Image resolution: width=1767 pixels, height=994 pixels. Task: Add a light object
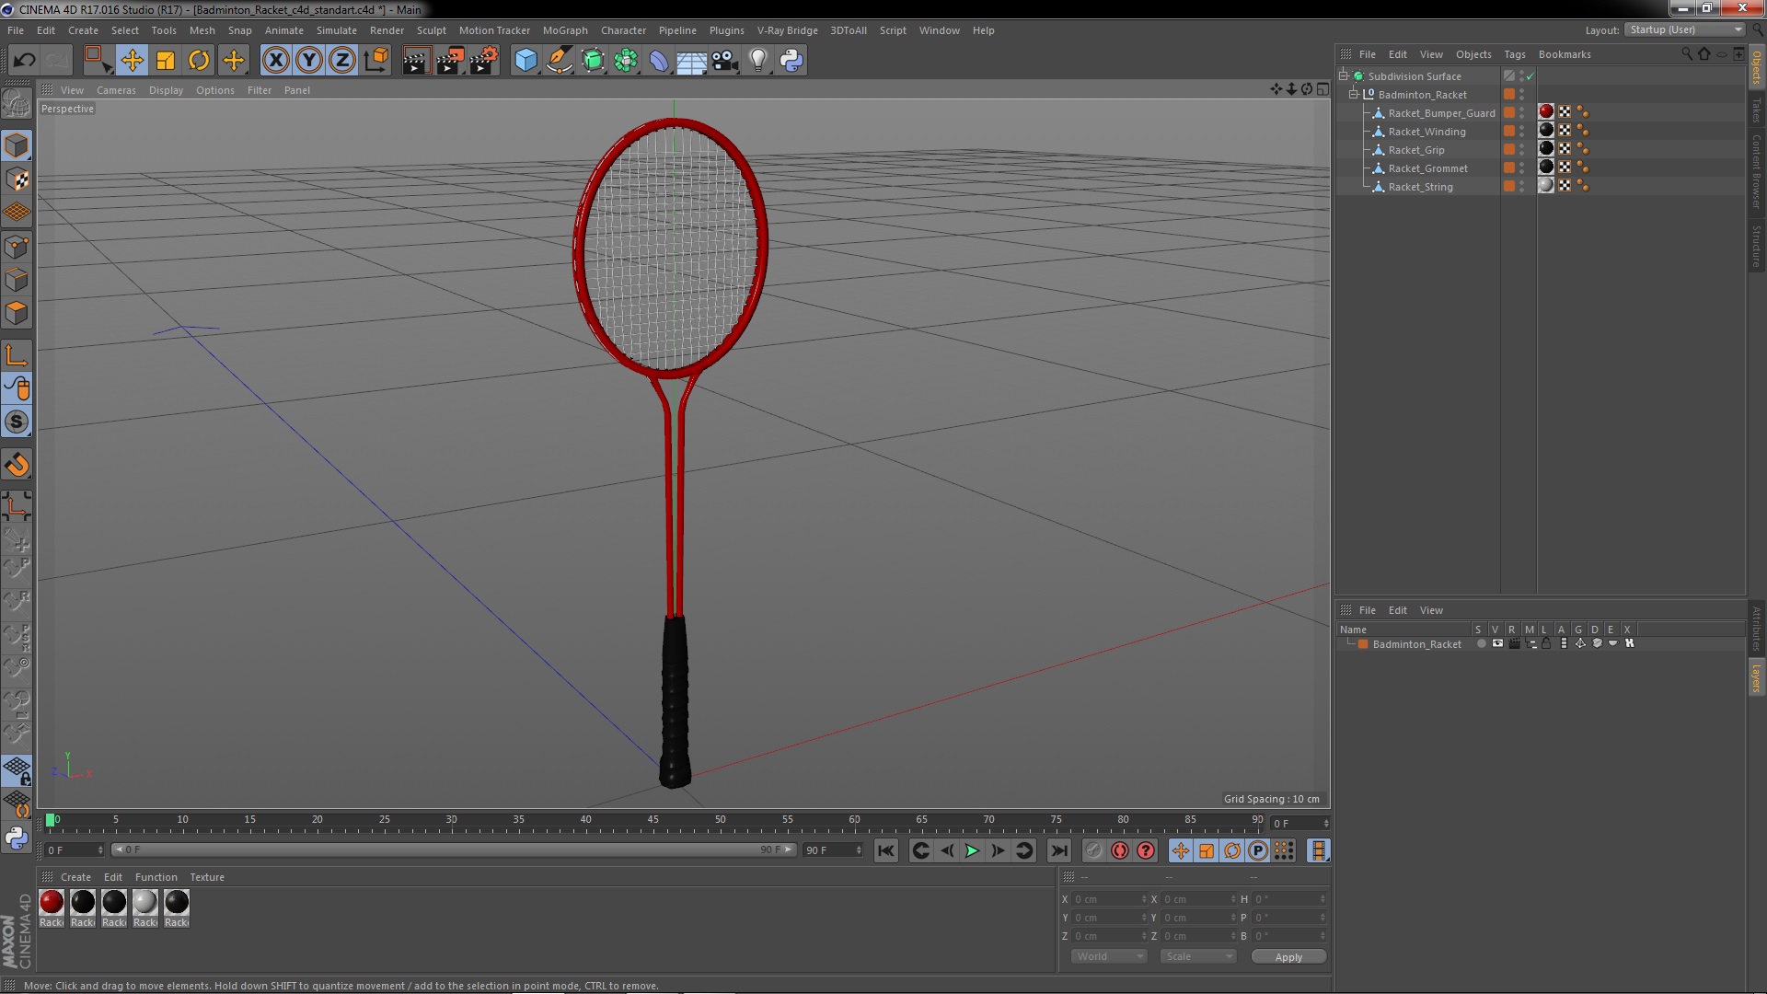(758, 61)
